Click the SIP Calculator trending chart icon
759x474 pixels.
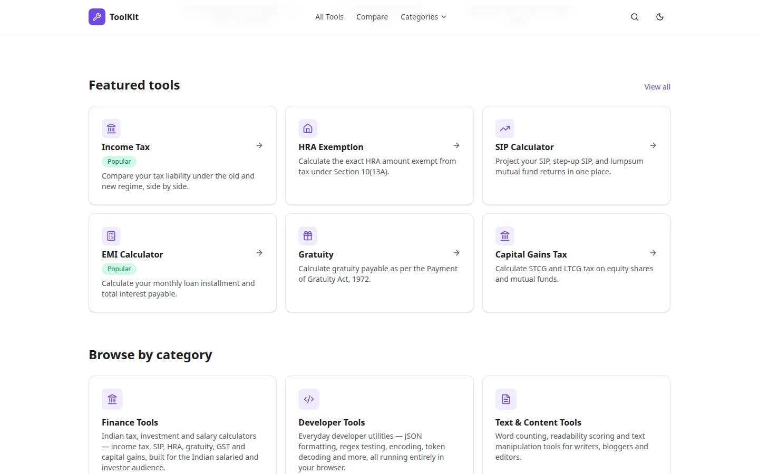505,129
